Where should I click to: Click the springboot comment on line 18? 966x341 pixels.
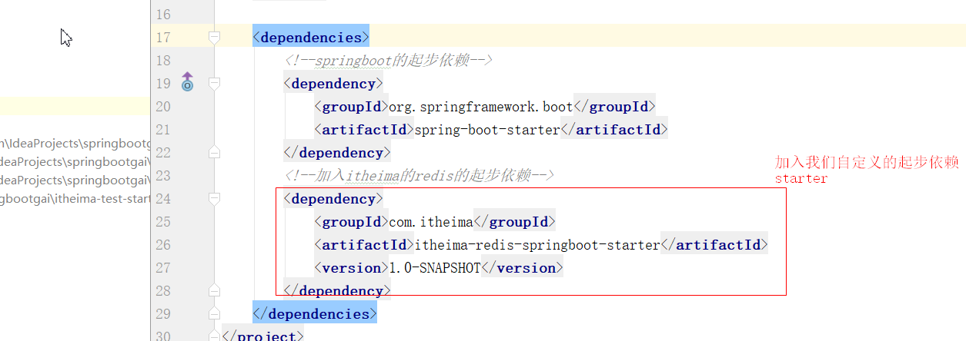click(x=387, y=61)
